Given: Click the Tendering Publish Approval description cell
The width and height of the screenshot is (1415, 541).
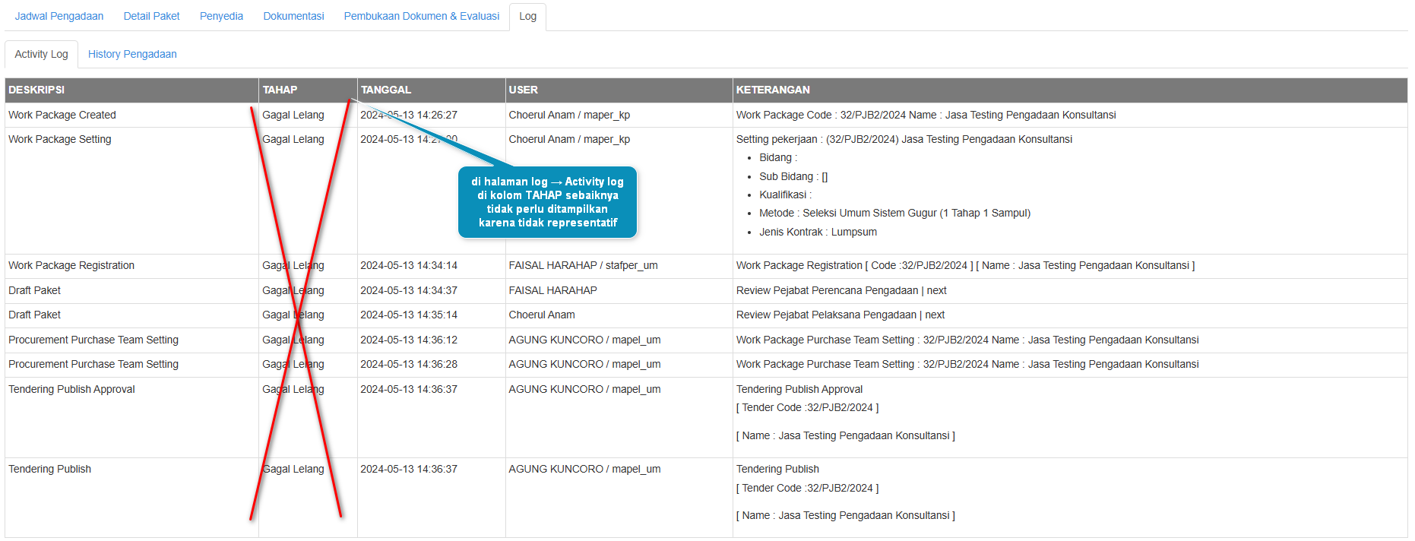Looking at the screenshot, I should 71,389.
